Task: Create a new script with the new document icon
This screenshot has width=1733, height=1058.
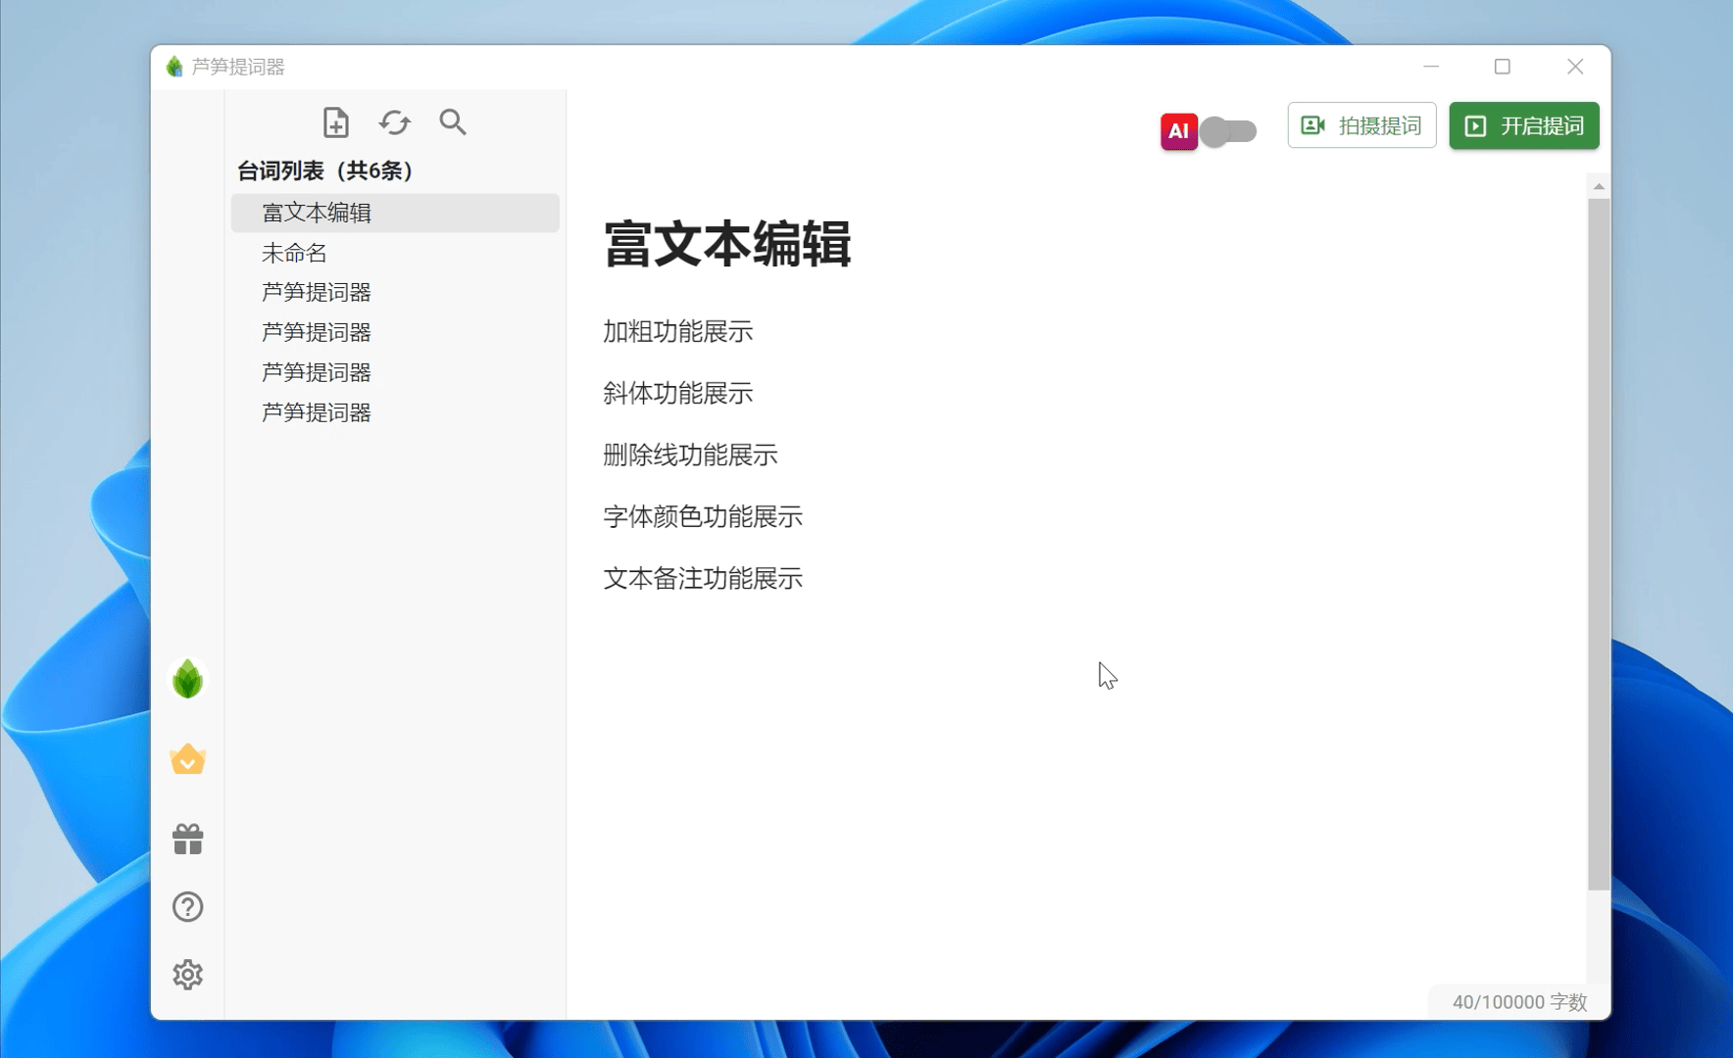Action: tap(336, 122)
